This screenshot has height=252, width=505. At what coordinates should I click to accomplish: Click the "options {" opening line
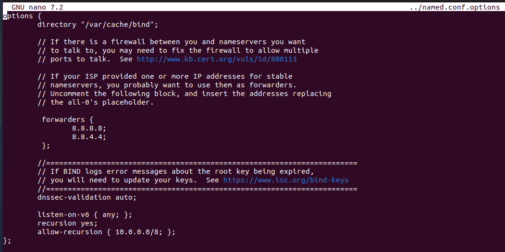18,16
